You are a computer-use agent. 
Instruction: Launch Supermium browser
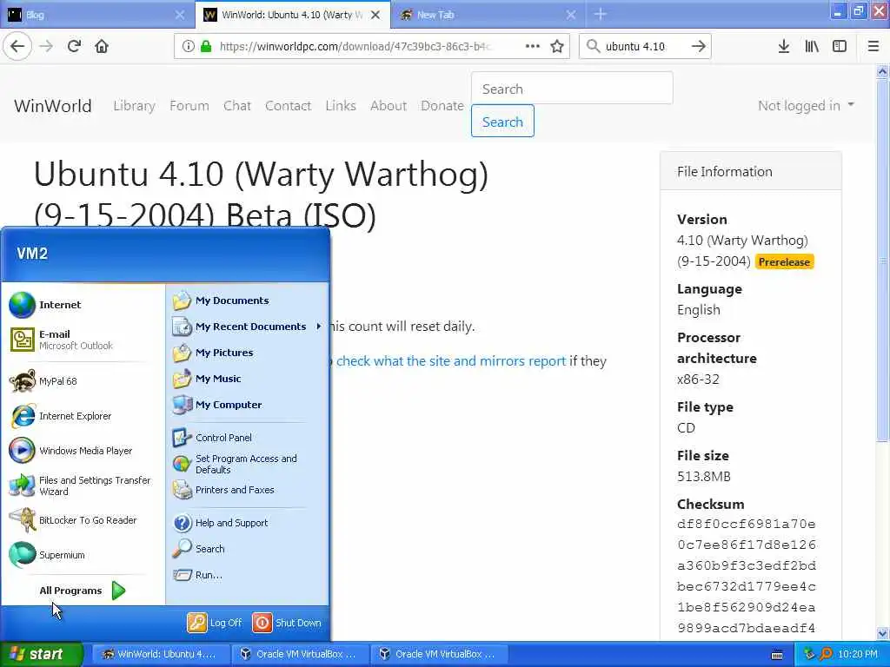83,555
